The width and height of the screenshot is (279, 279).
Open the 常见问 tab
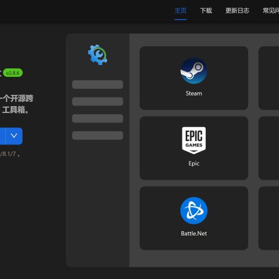(x=271, y=11)
